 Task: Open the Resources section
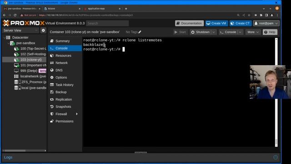click(x=63, y=56)
